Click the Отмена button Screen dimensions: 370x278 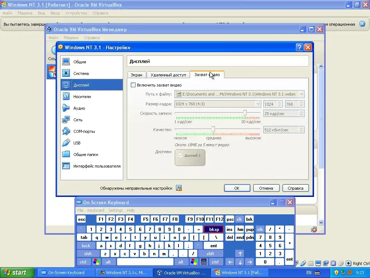point(266,188)
